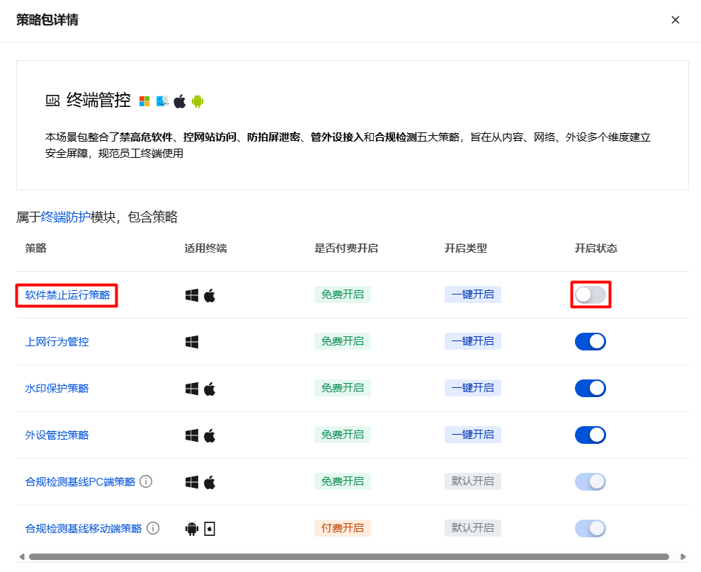
Task: Turn off the 水印保护策略 switch
Action: (x=590, y=388)
